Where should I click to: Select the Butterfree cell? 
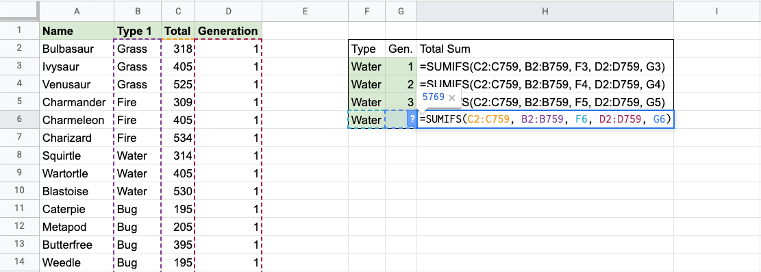point(77,245)
